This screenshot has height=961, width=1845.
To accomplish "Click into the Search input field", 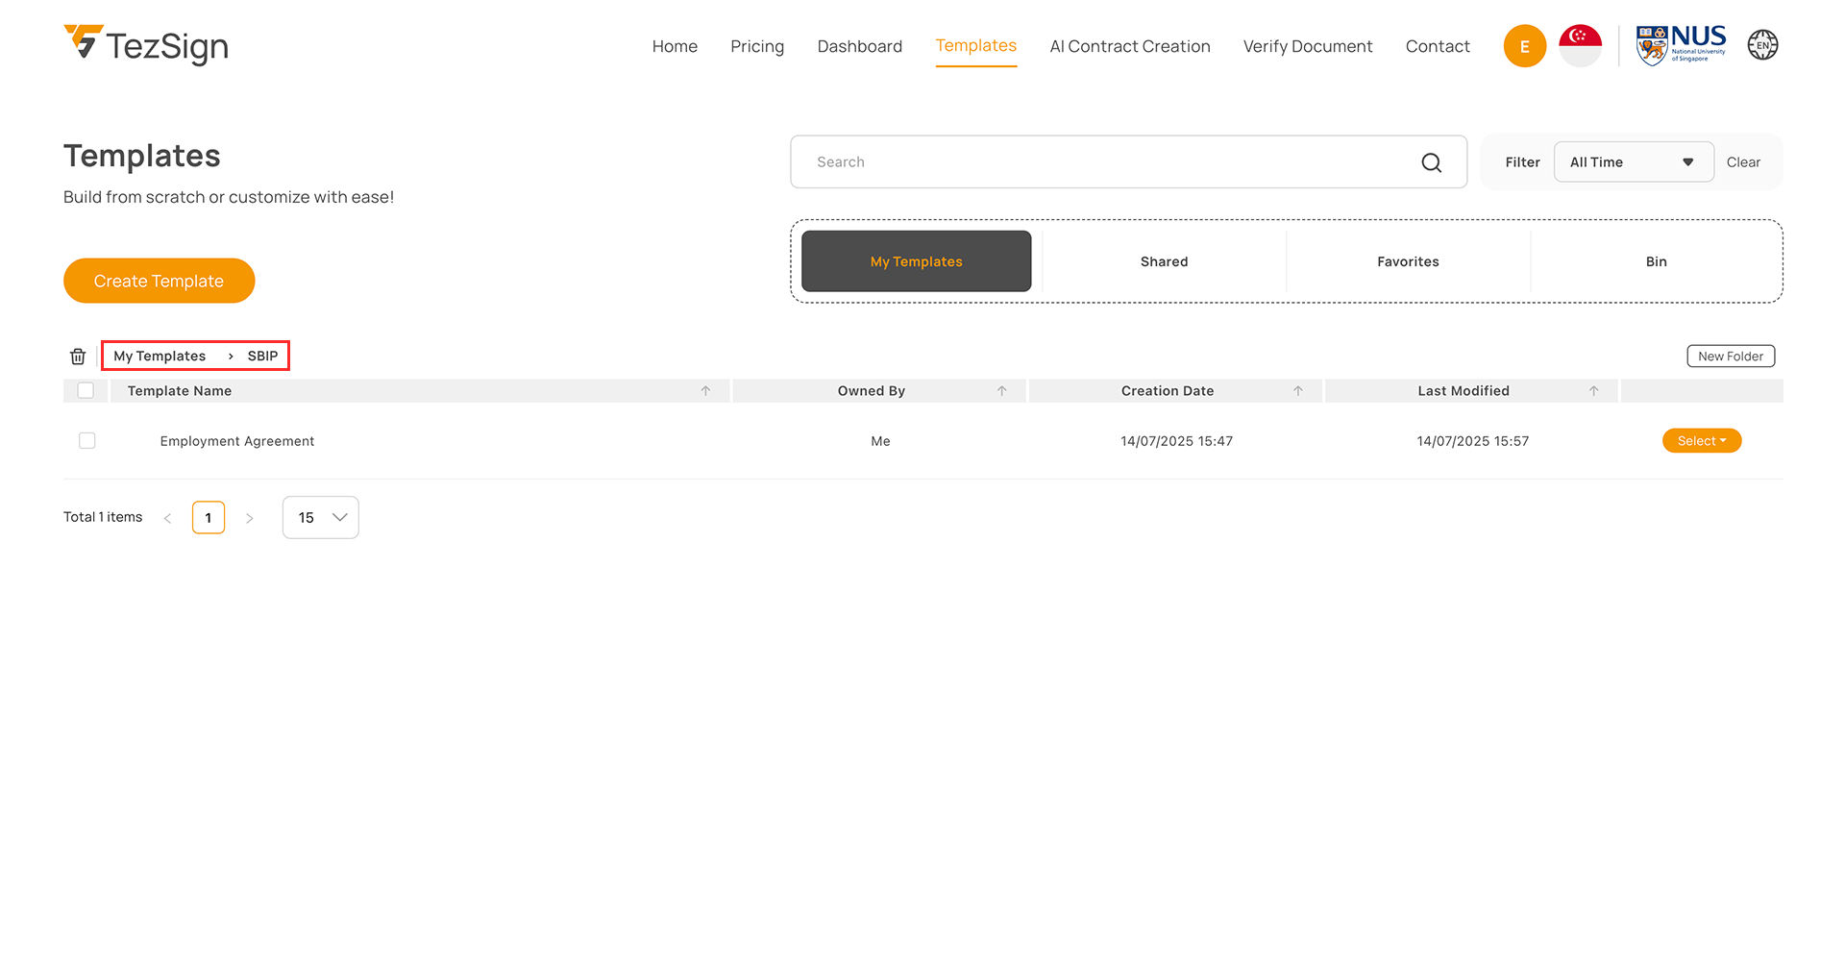I will click(x=1105, y=162).
